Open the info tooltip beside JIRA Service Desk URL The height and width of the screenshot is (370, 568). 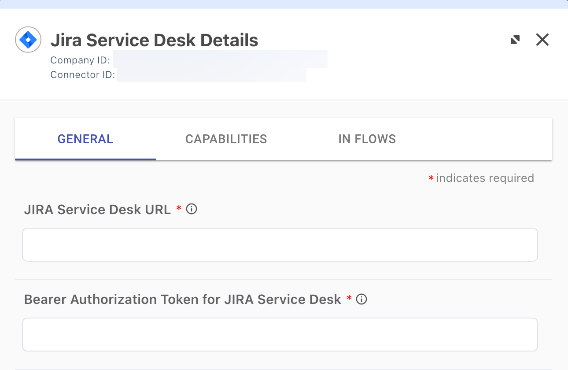[191, 209]
